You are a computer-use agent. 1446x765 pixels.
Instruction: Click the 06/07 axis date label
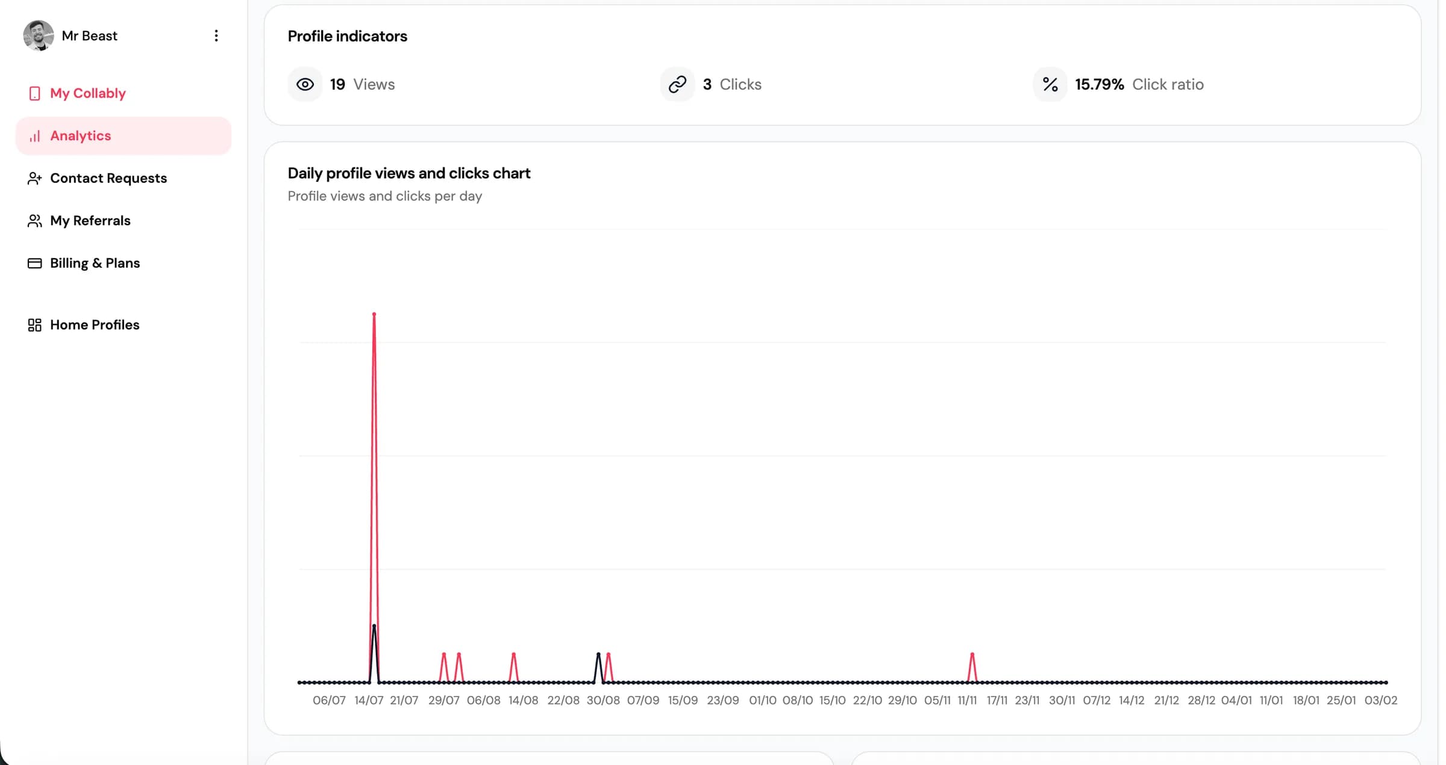click(329, 701)
